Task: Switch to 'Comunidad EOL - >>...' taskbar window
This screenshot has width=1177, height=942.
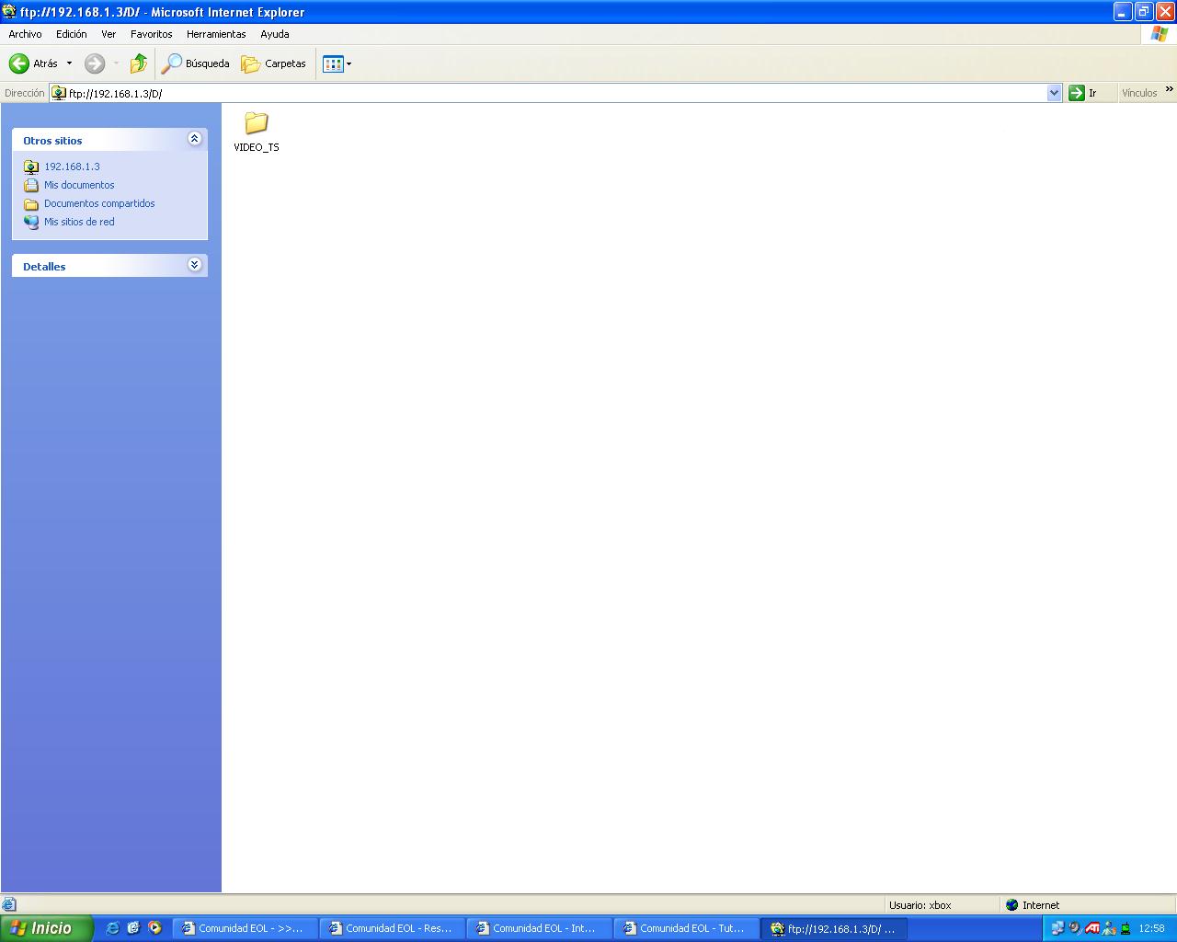Action: point(246,928)
